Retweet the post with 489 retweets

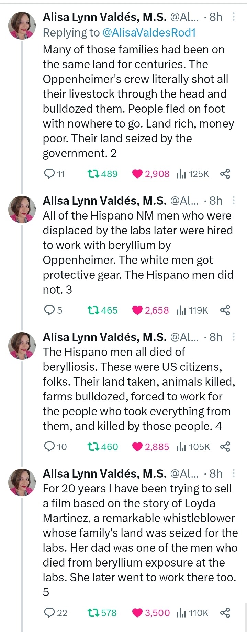(x=92, y=174)
